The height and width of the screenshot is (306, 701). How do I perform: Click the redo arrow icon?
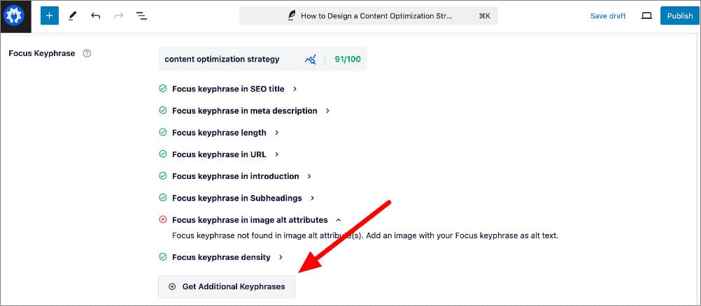(118, 16)
